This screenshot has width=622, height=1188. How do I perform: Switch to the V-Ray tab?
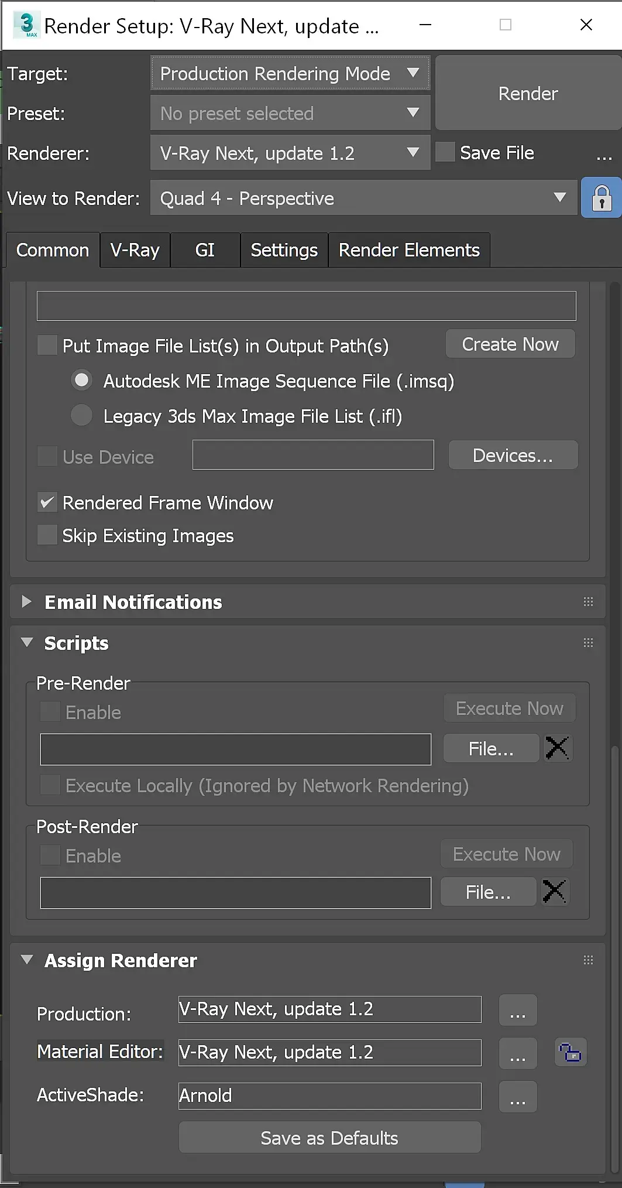coord(135,250)
